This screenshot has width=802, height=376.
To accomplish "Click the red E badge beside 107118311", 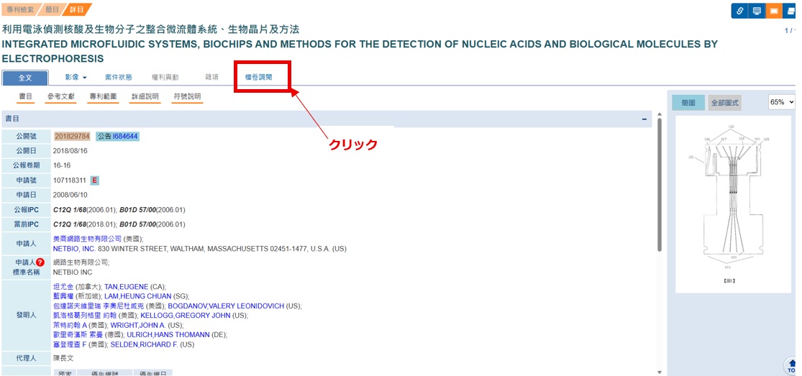I will point(94,180).
